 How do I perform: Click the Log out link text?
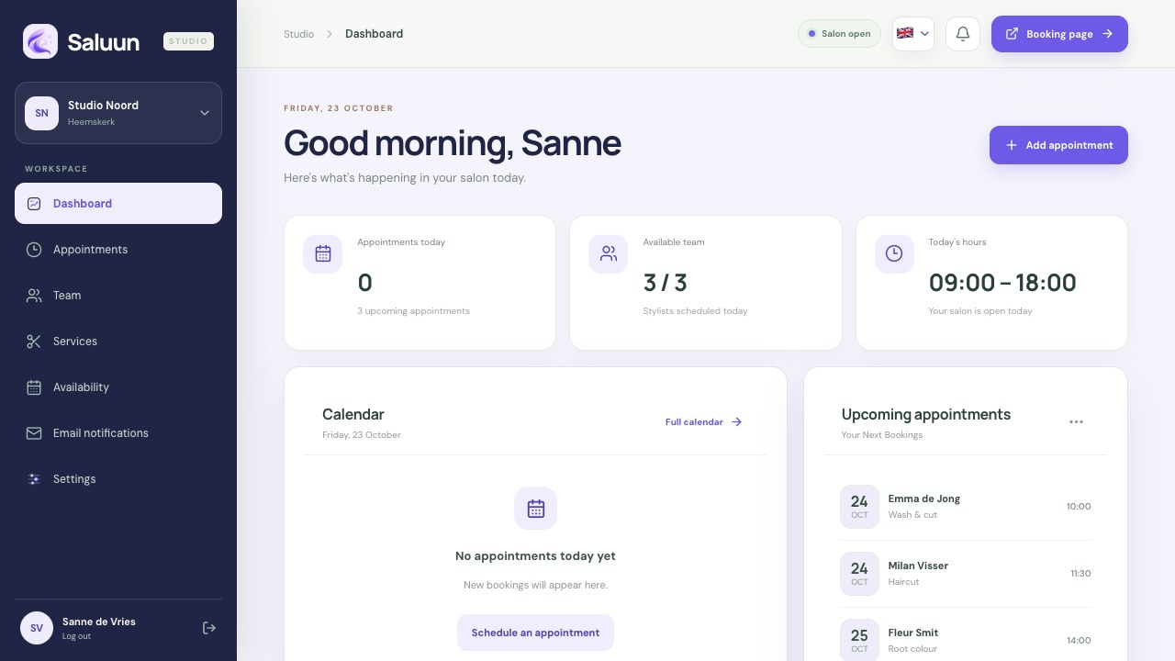[x=76, y=636]
